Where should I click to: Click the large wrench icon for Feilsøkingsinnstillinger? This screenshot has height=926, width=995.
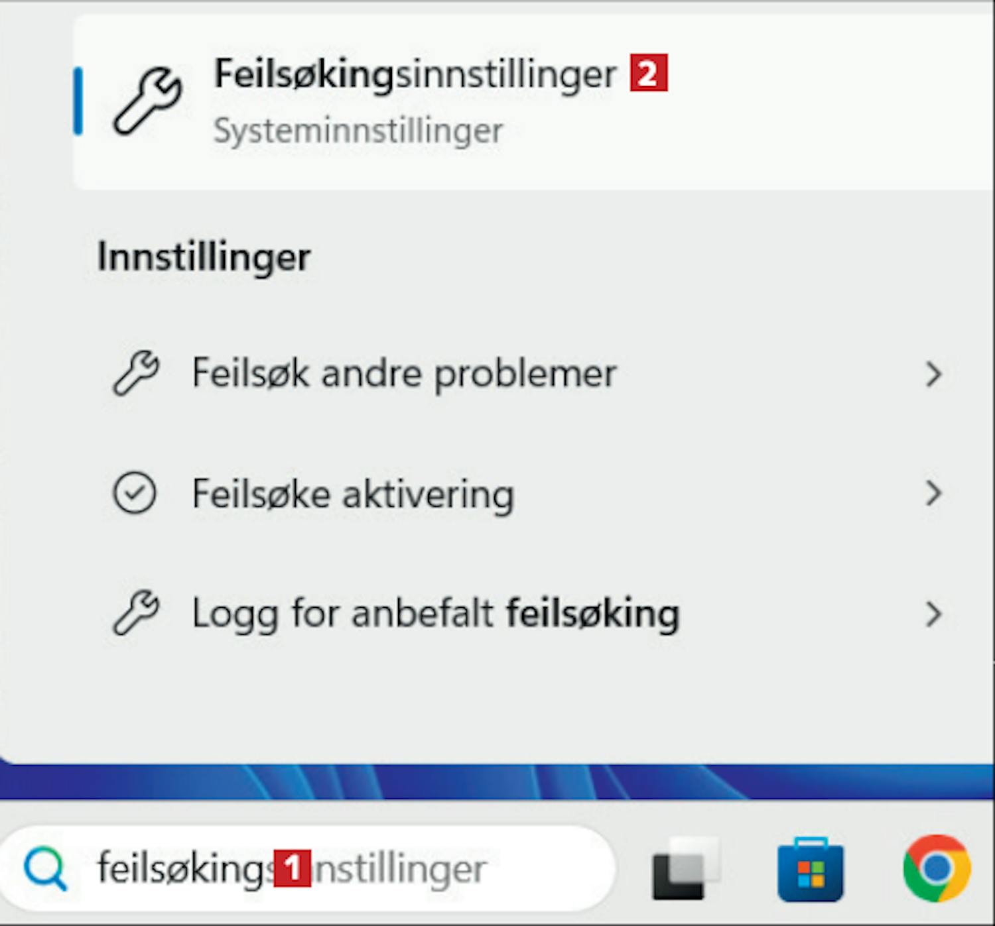click(147, 101)
